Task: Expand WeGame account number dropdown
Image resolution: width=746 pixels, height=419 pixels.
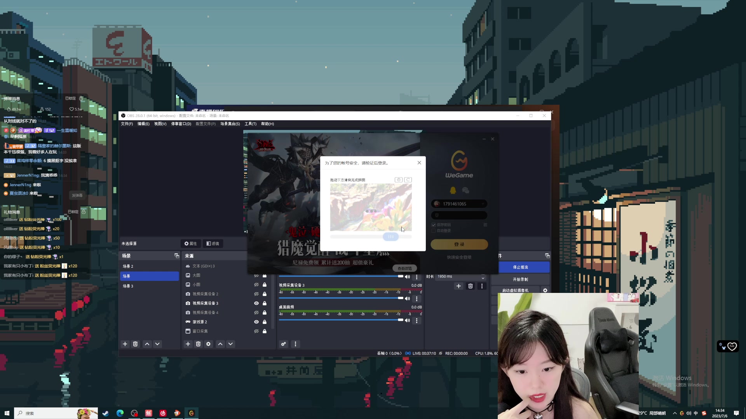Action: [x=483, y=204]
